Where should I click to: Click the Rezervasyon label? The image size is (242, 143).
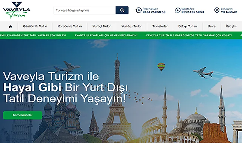click(150, 9)
